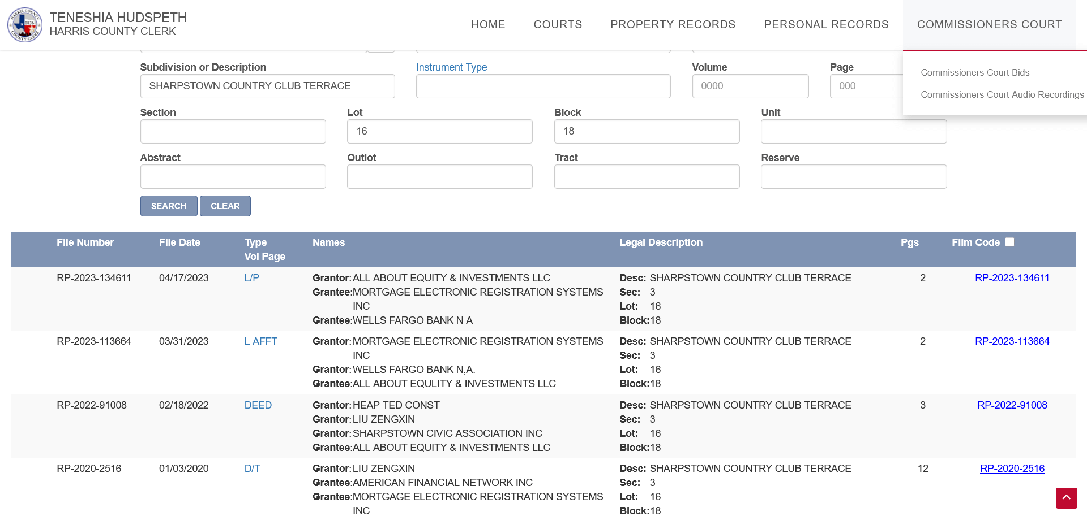Focus the Section input field
This screenshot has width=1087, height=516.
click(x=233, y=131)
